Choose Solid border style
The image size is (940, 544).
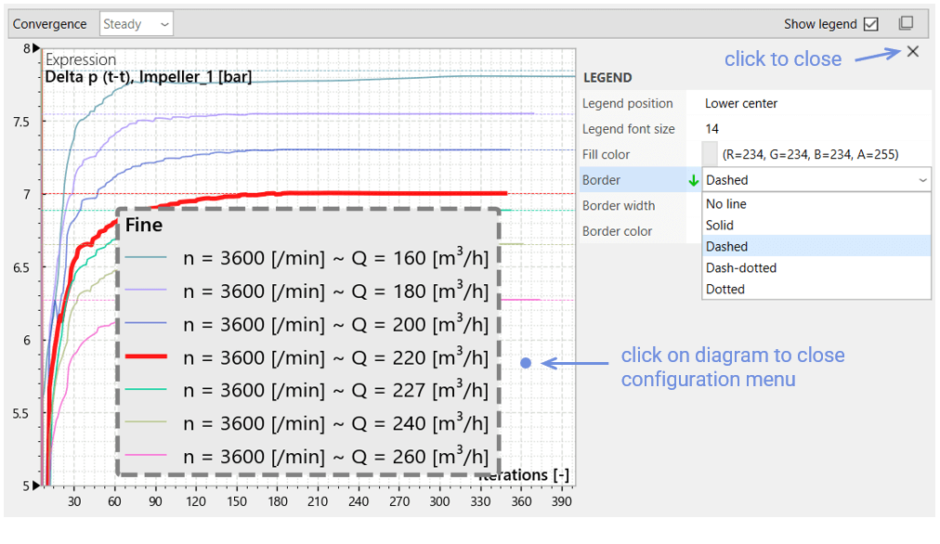pos(816,226)
